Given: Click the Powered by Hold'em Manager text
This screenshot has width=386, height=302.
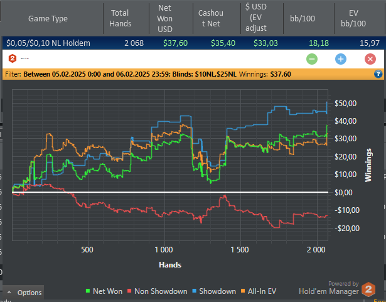Looking at the screenshot, I should (329, 288).
